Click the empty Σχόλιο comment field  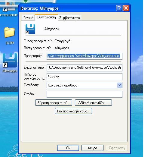85,94
